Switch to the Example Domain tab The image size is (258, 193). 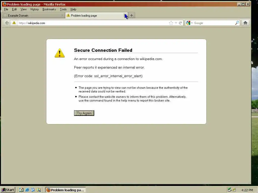pyautogui.click(x=34, y=15)
